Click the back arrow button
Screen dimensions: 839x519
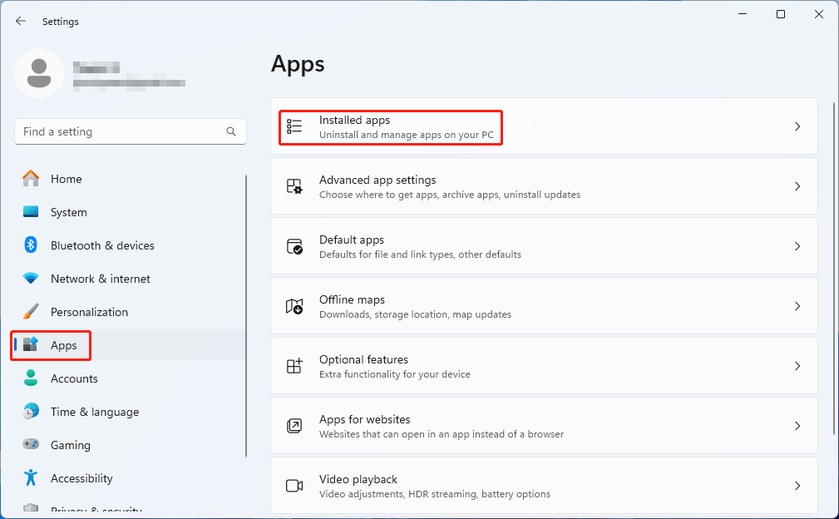coord(21,21)
